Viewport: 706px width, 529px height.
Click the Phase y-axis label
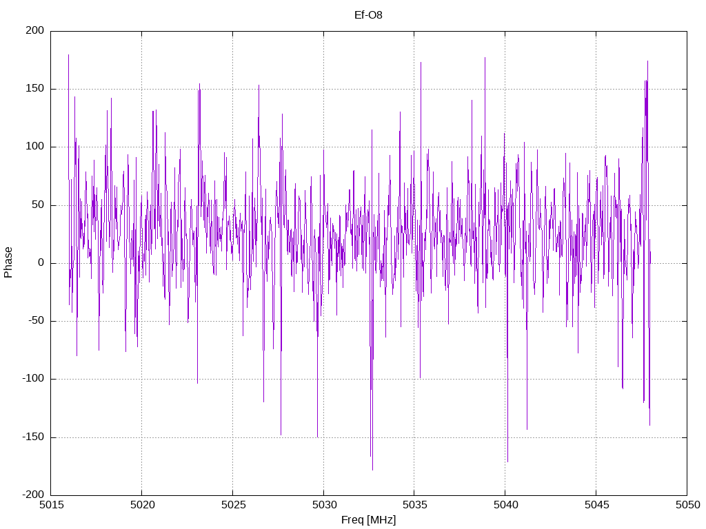click(8, 262)
